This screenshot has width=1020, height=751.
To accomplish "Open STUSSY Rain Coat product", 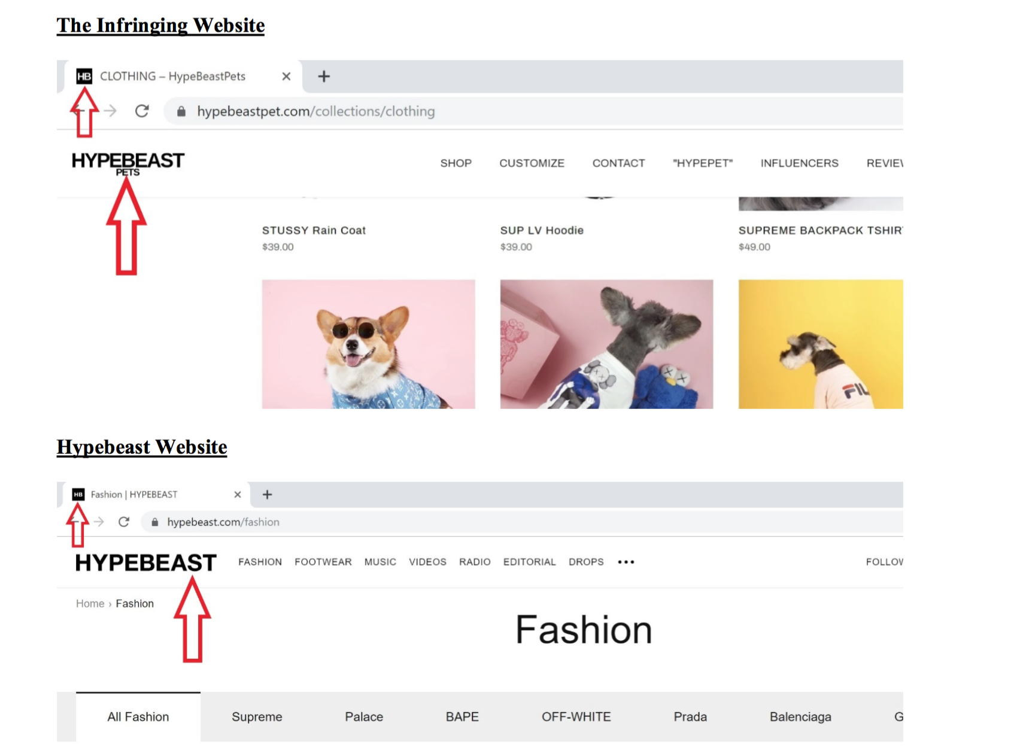I will pos(314,230).
